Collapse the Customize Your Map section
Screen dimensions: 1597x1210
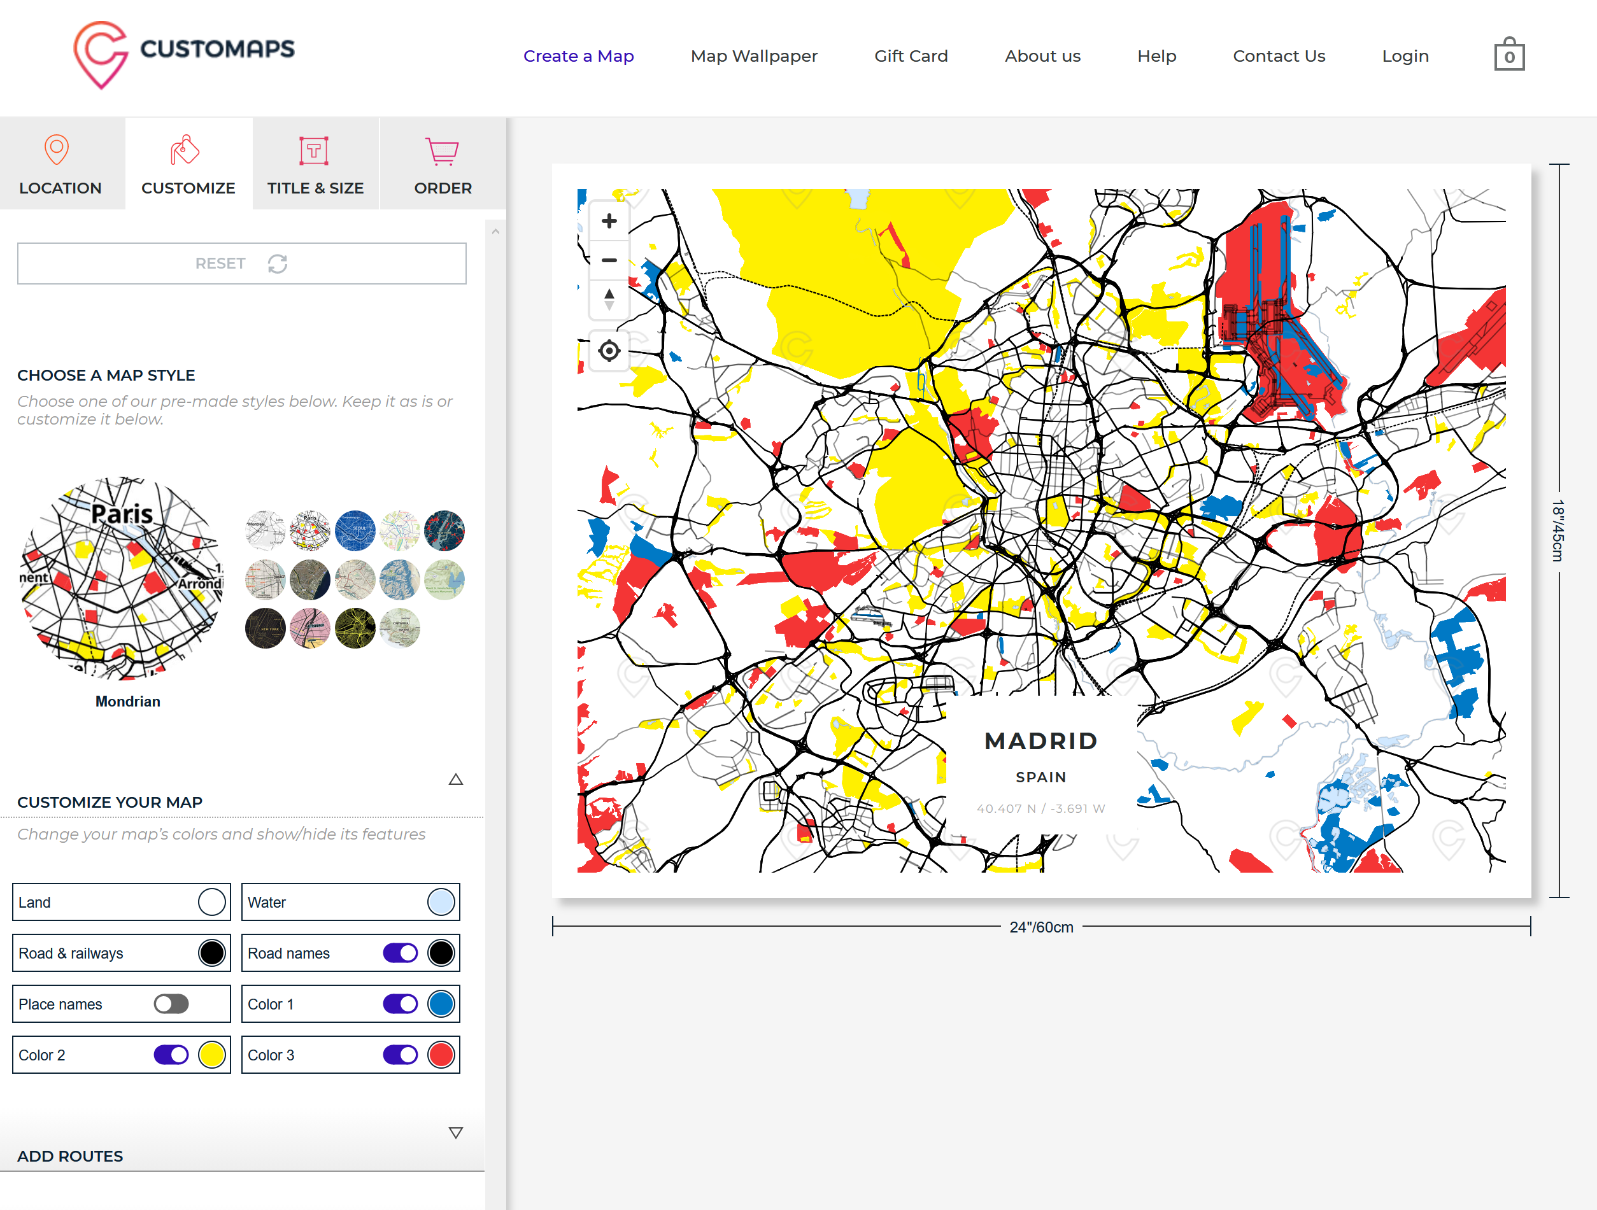click(455, 779)
